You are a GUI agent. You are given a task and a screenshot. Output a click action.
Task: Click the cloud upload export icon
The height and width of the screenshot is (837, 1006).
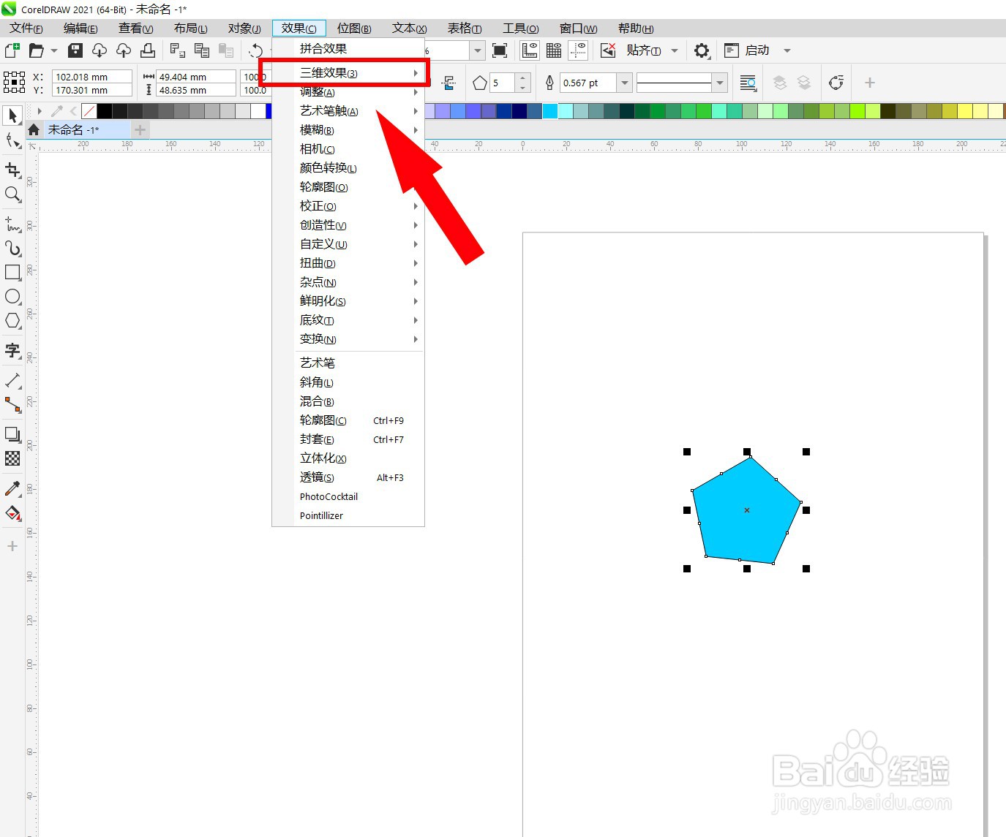[124, 50]
